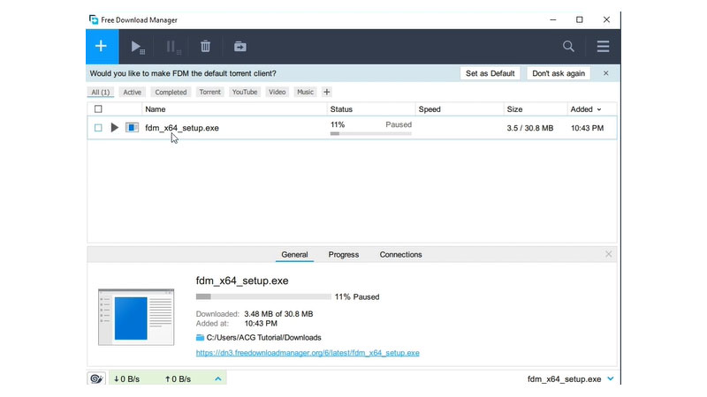The height and width of the screenshot is (397, 707).
Task: Select fdm_x64_setup.exe name in the list
Action: (182, 128)
